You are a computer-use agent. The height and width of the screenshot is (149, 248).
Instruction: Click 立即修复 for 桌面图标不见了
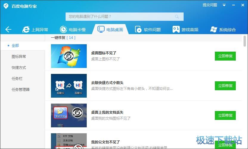(x=225, y=56)
